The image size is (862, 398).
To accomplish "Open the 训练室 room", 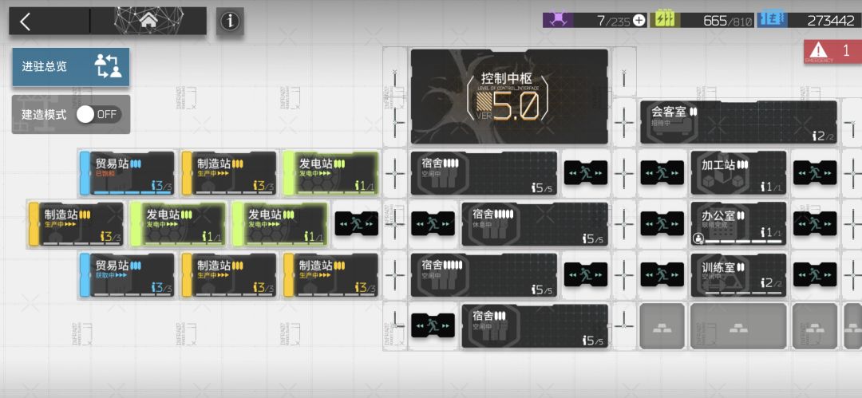I will pyautogui.click(x=738, y=275).
